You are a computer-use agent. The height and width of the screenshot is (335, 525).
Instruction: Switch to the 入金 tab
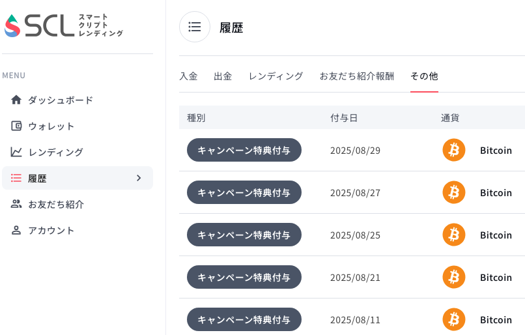(188, 76)
